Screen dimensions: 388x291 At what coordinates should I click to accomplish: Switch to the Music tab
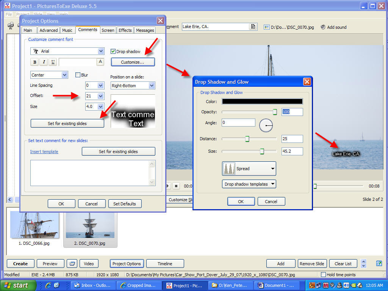pyautogui.click(x=67, y=30)
